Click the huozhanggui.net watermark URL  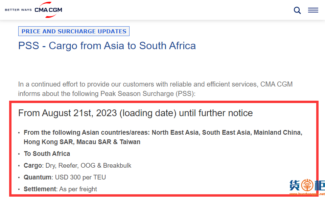[307, 194]
